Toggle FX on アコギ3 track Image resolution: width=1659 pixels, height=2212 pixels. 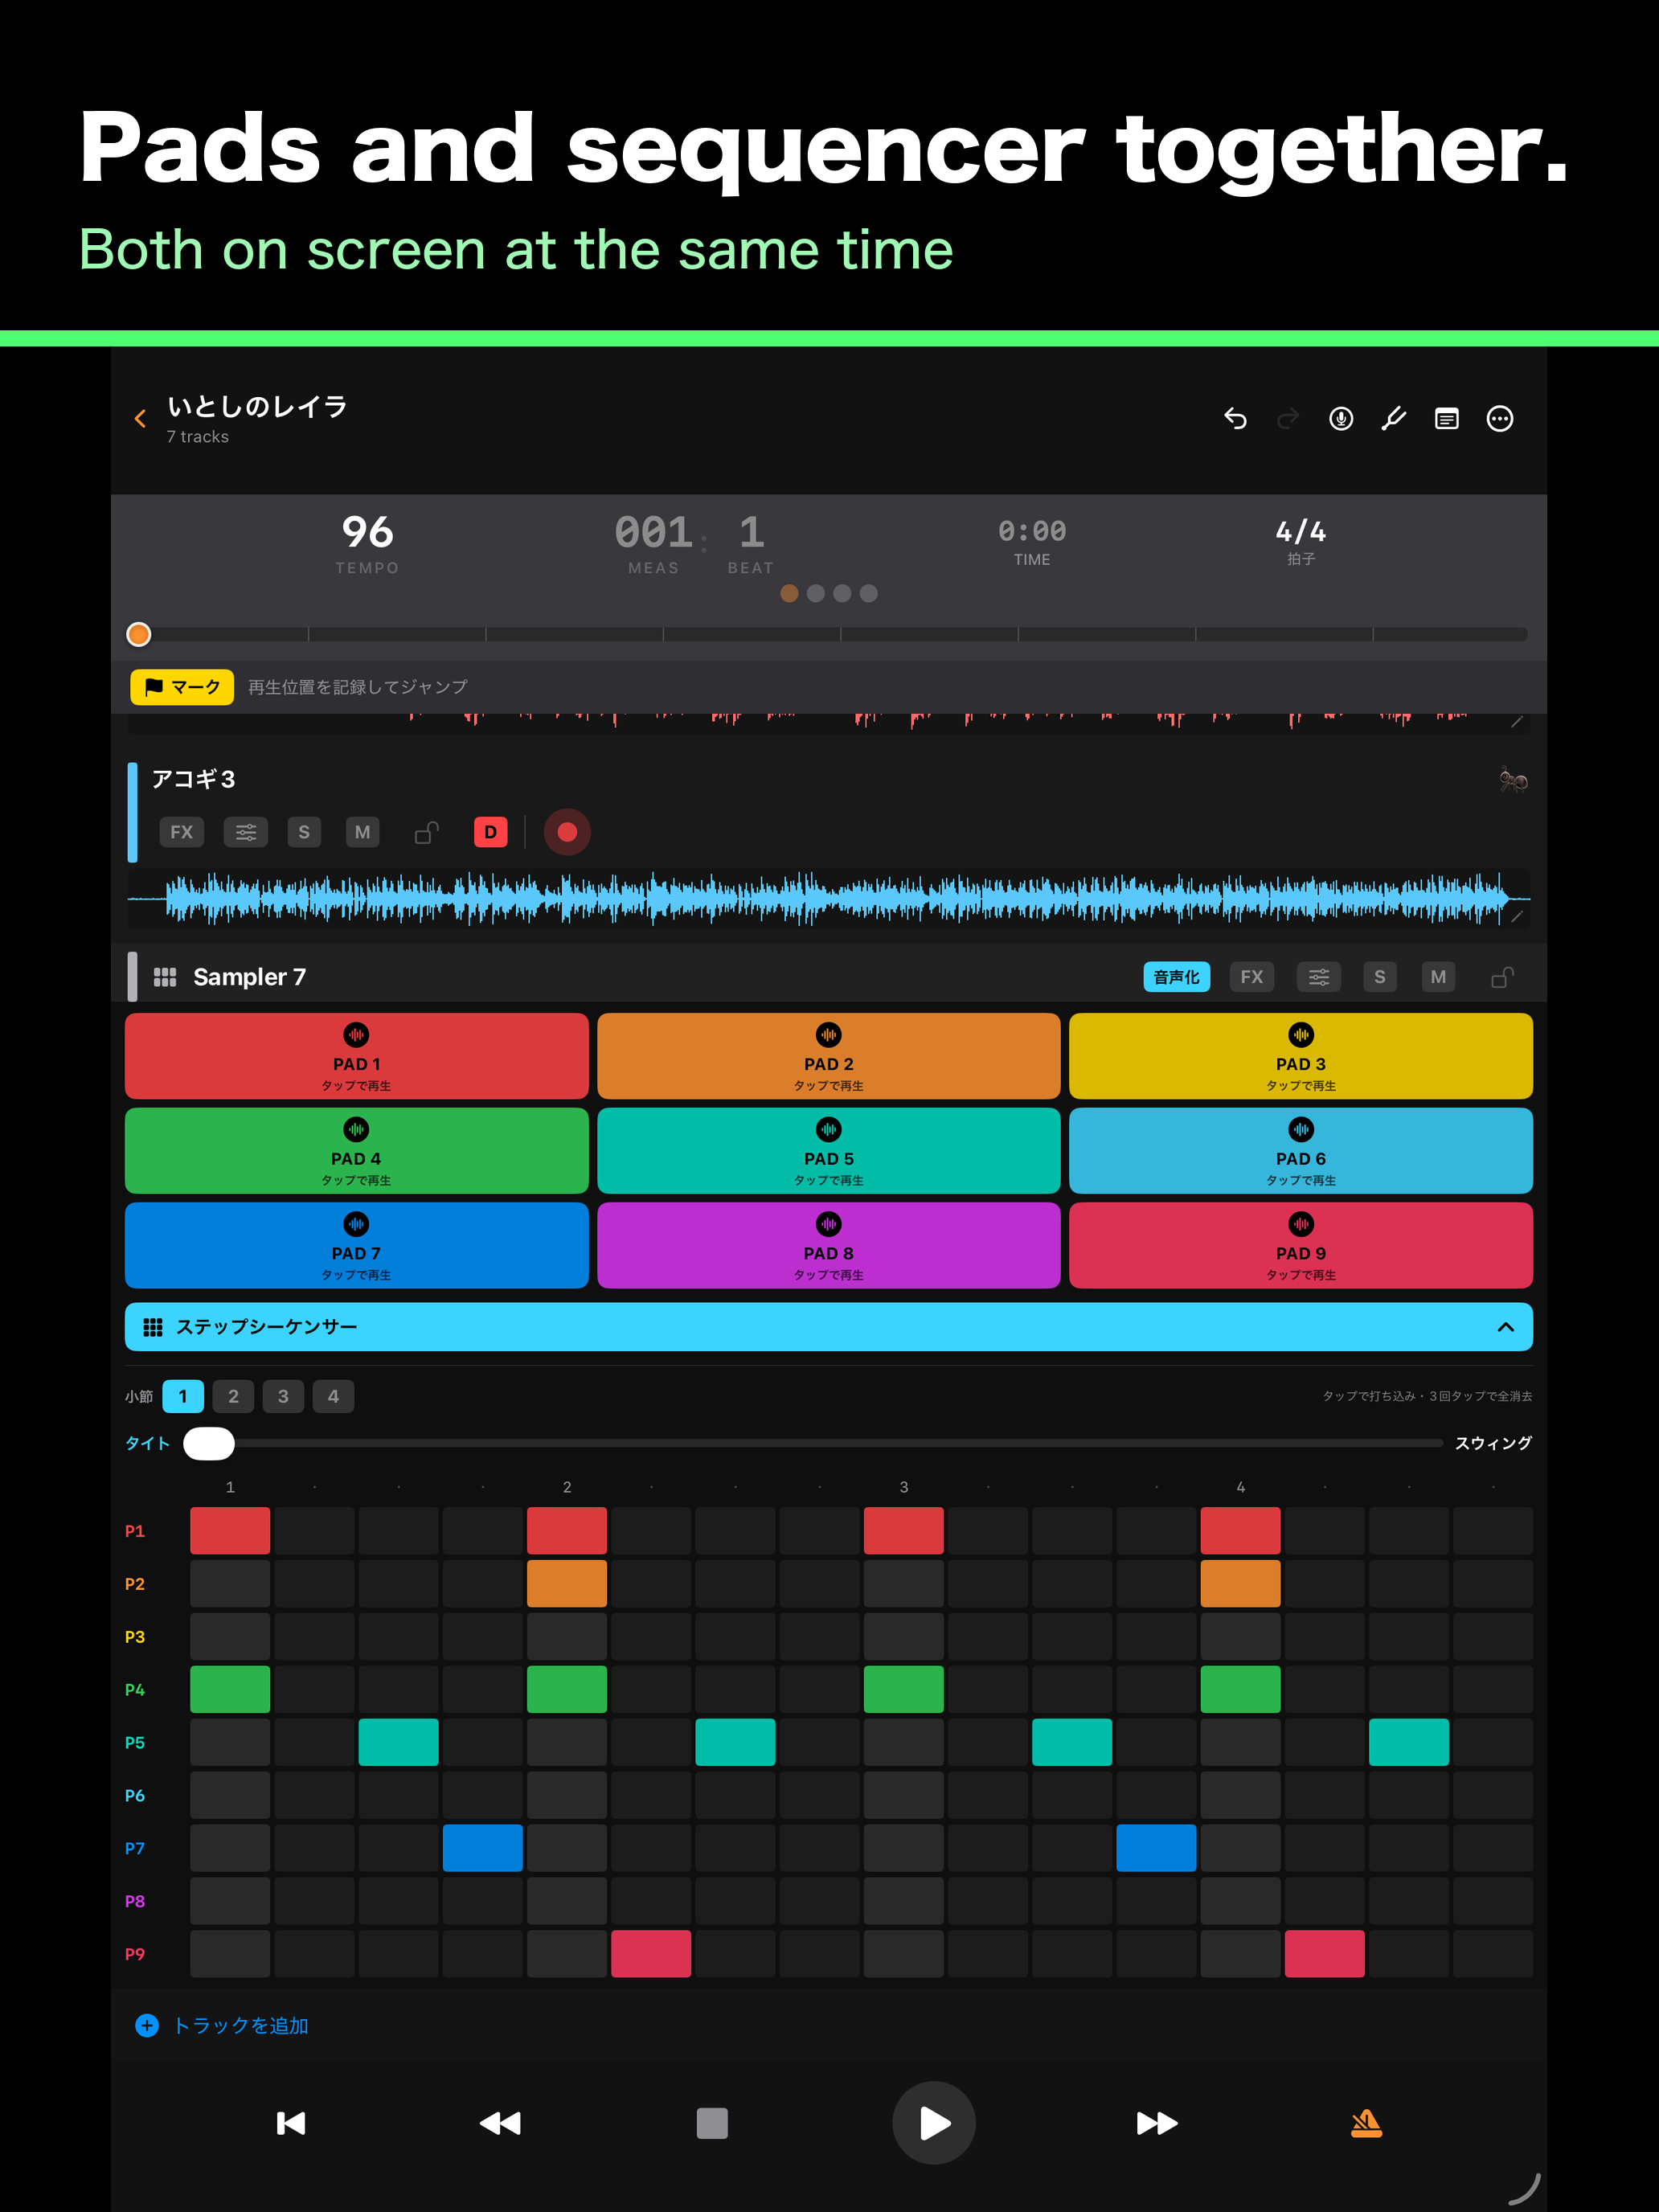pyautogui.click(x=182, y=832)
